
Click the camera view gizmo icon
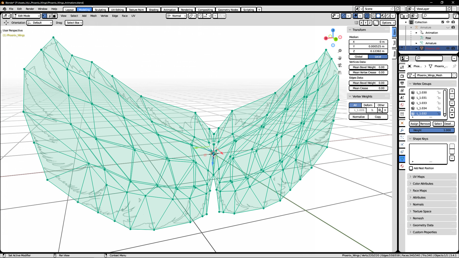(340, 65)
